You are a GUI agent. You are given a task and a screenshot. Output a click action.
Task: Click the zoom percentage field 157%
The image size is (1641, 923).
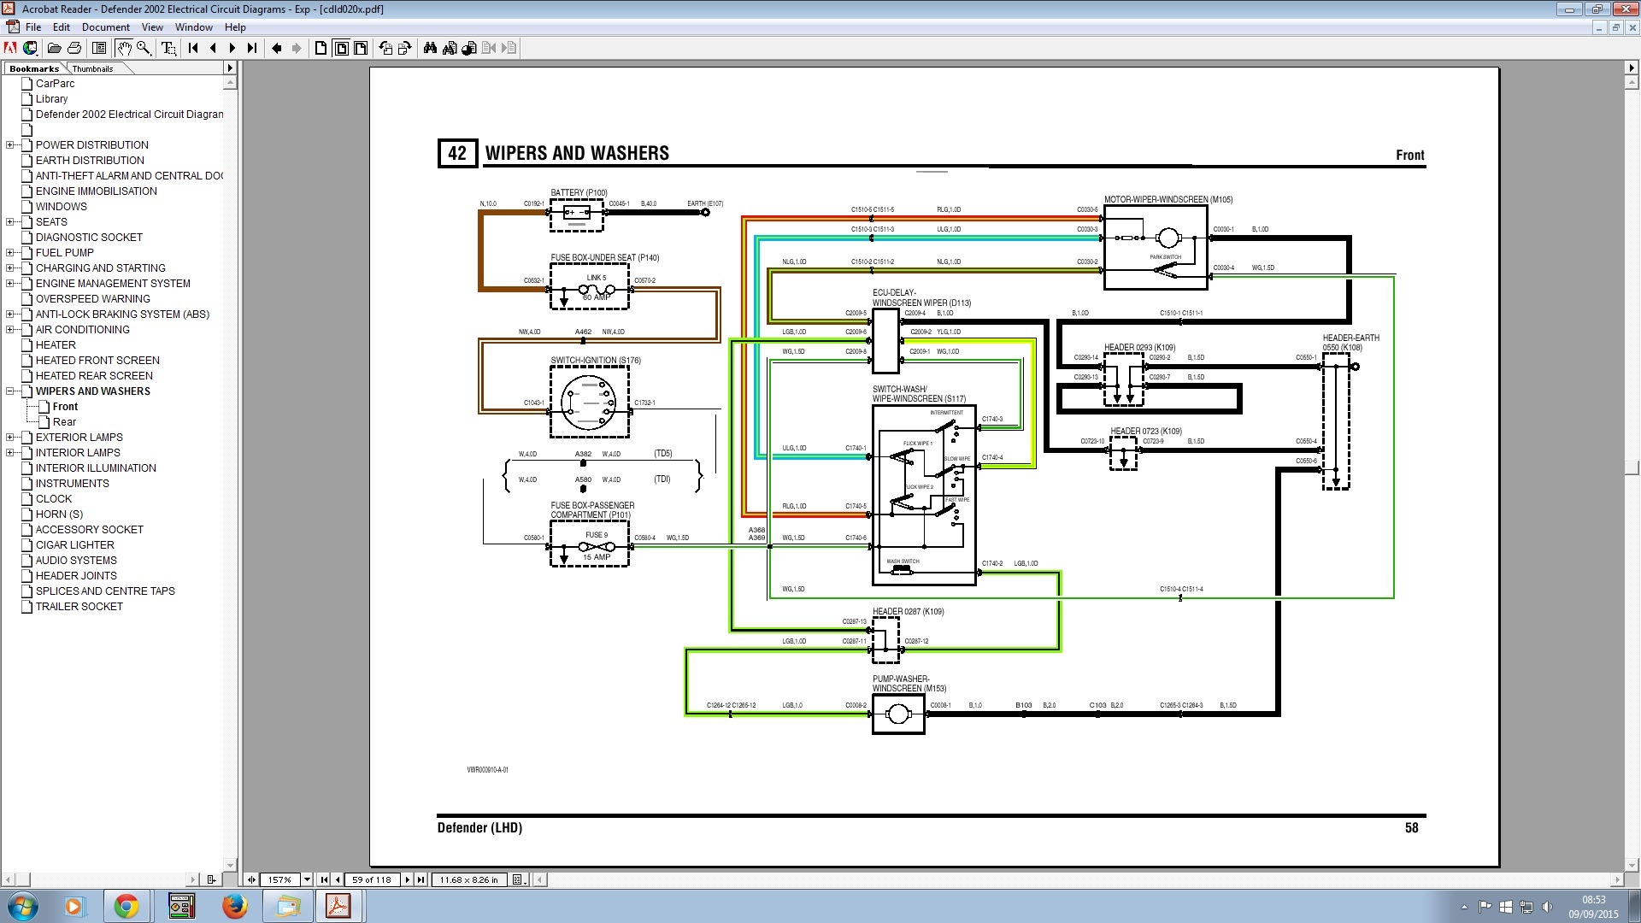pos(280,879)
